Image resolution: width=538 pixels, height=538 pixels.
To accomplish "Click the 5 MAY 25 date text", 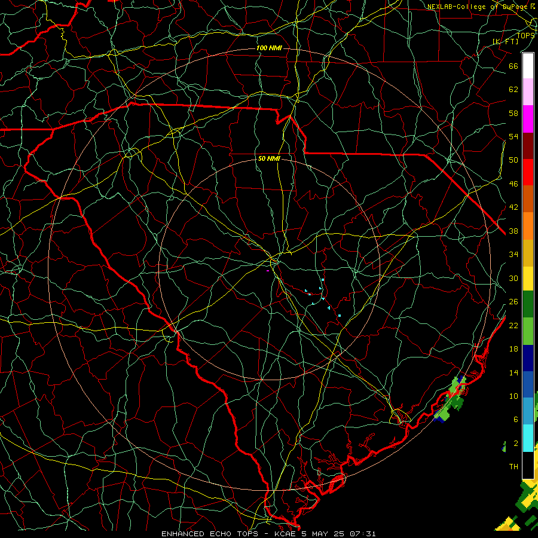I will click(x=323, y=534).
